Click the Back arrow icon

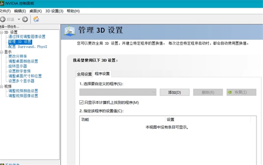(x=3, y=19)
